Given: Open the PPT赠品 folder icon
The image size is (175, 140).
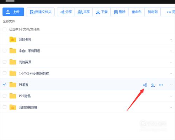Looking at the screenshot, I should pos(13,96).
